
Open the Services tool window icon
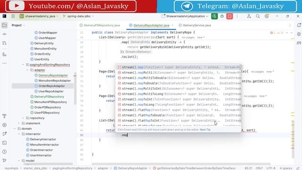[4, 125]
